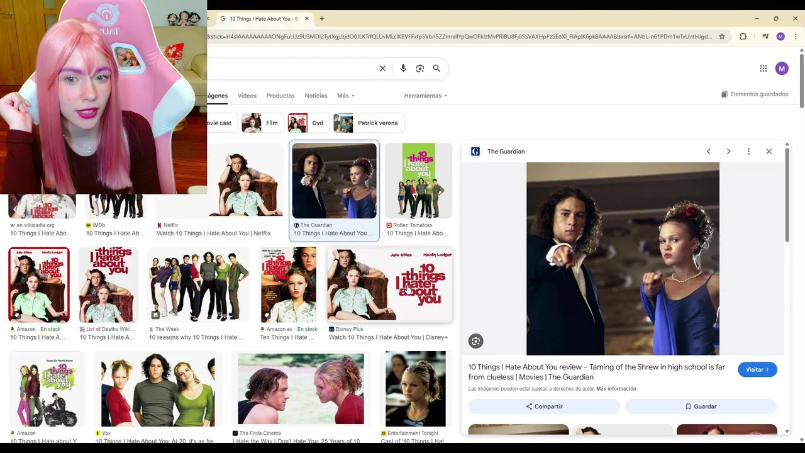805x453 pixels.
Task: Click the Guardar button
Action: [x=701, y=406]
